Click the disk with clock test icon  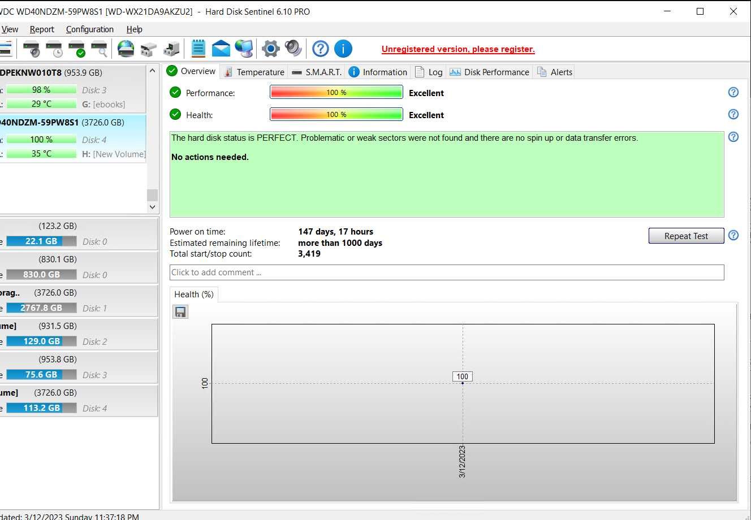coord(54,49)
